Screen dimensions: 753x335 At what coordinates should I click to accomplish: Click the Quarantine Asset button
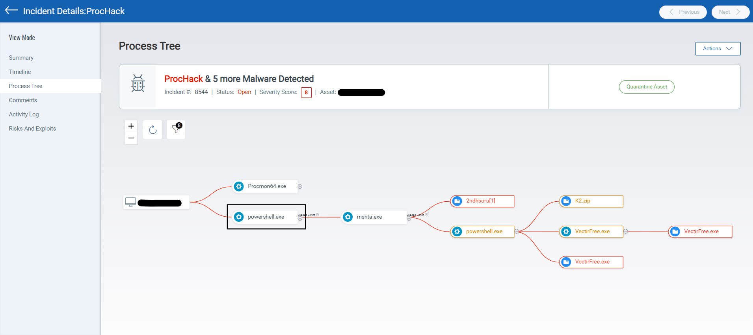click(647, 87)
